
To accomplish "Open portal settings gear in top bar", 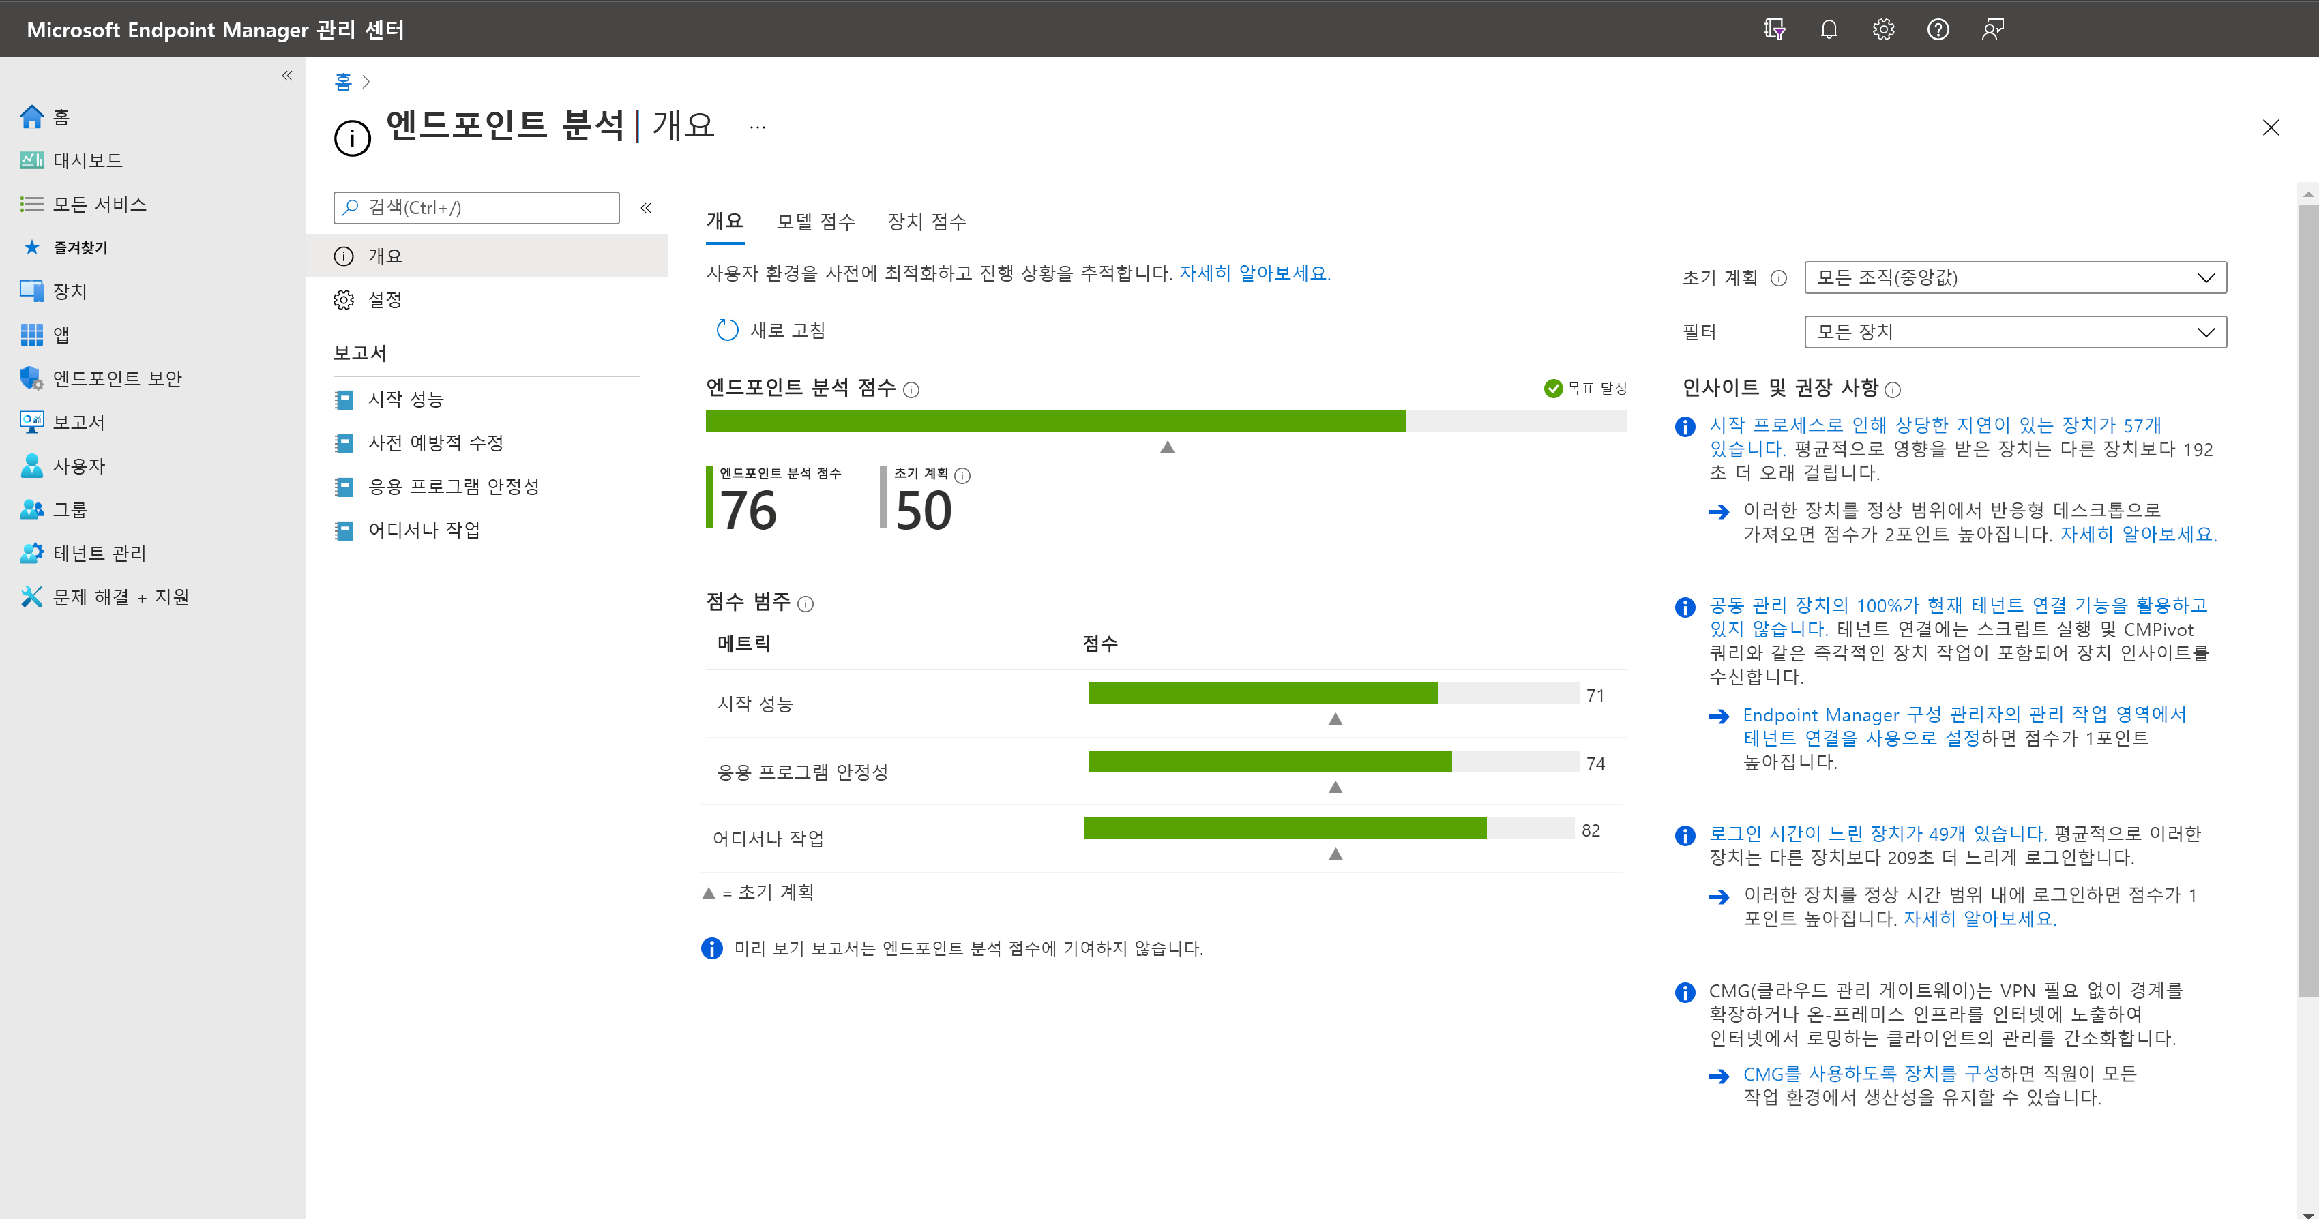I will pyautogui.click(x=1883, y=30).
